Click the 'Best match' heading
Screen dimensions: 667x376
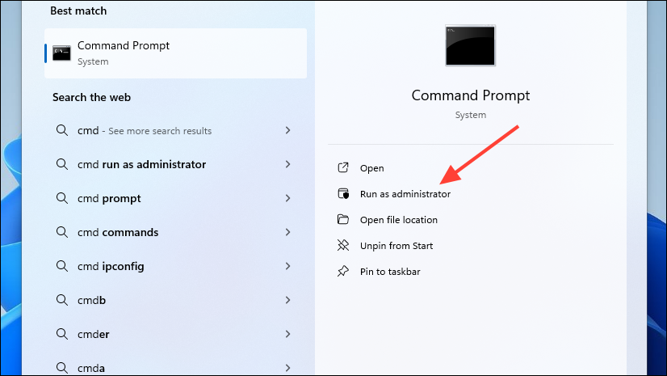78,11
